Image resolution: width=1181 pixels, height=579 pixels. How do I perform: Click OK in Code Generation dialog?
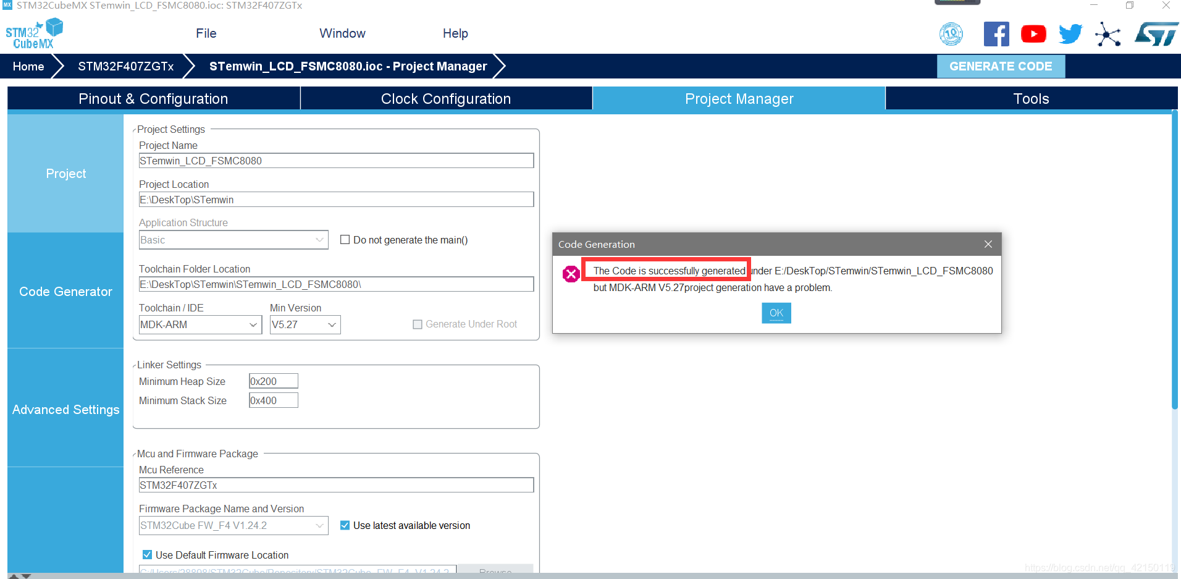[x=776, y=313]
